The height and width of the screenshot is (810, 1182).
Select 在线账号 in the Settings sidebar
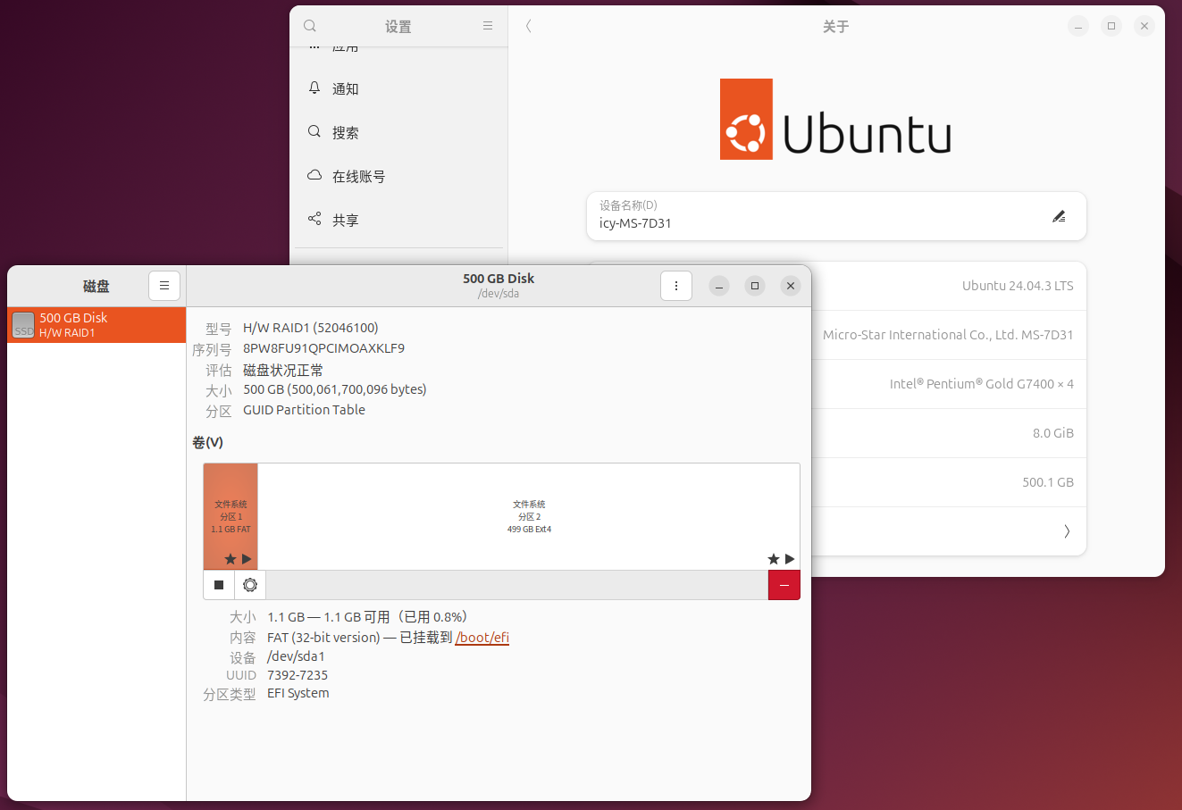click(398, 176)
